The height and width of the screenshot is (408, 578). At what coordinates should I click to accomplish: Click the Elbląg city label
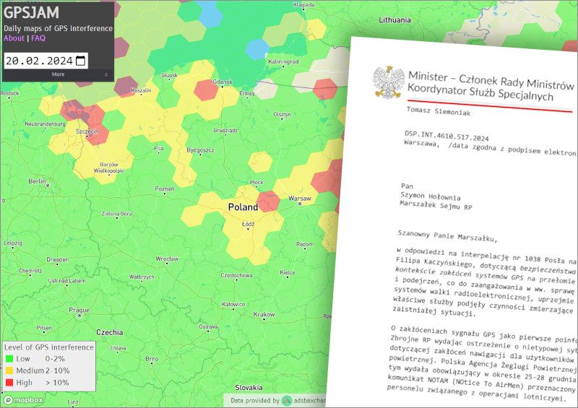point(247,94)
